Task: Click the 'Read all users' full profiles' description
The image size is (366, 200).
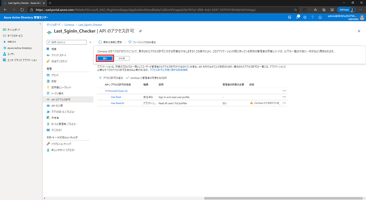Action: pos(173,103)
